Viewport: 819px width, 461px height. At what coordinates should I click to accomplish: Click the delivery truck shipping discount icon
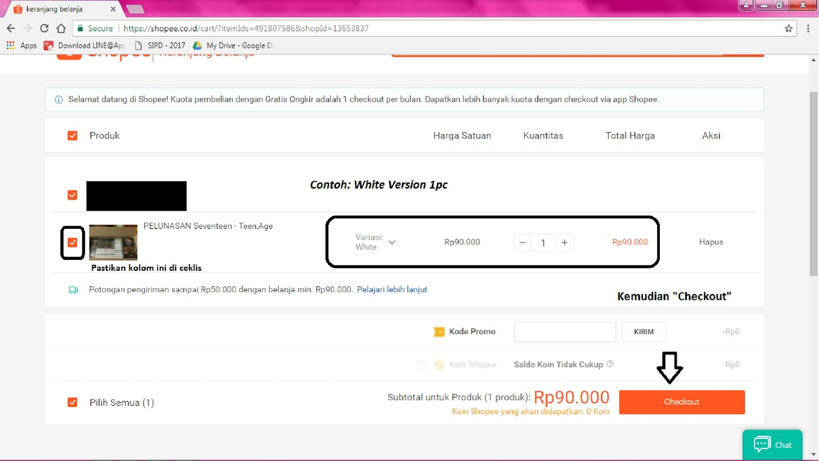coord(74,290)
